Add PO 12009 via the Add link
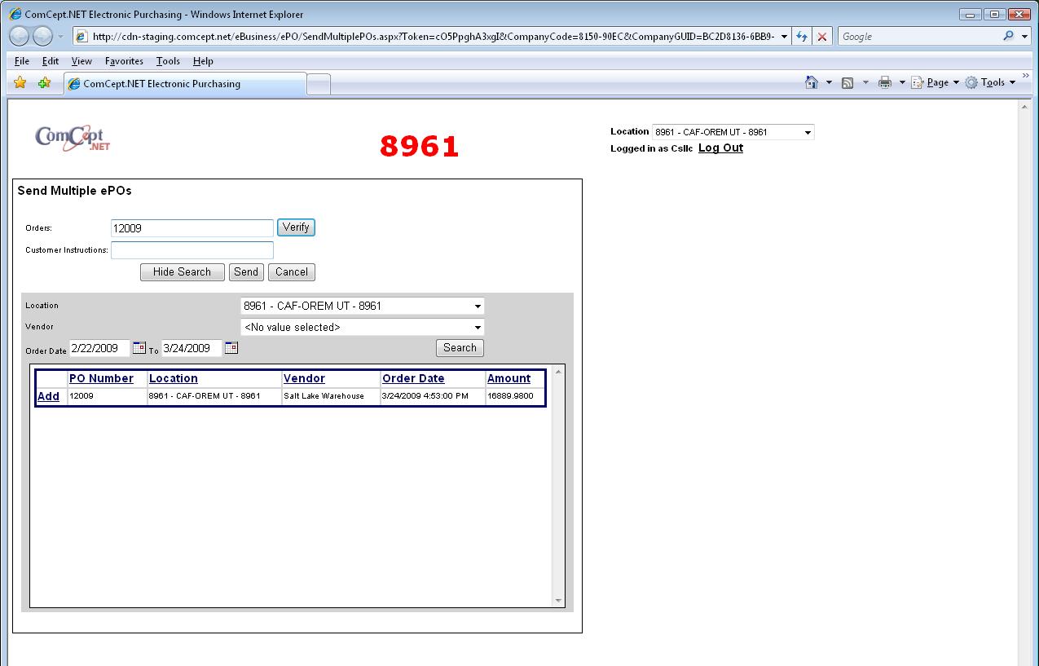1039x666 pixels. [48, 396]
